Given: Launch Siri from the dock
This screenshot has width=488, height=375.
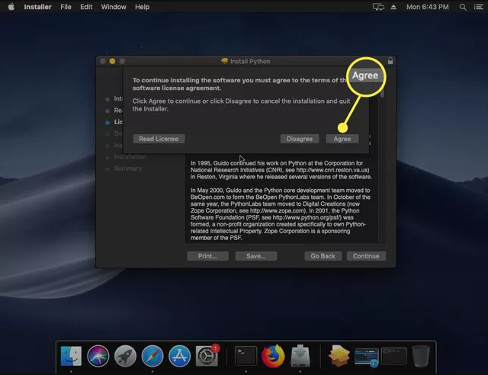Looking at the screenshot, I should click(x=98, y=356).
